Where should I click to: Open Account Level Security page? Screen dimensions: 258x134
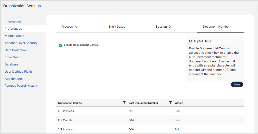[x=21, y=43]
